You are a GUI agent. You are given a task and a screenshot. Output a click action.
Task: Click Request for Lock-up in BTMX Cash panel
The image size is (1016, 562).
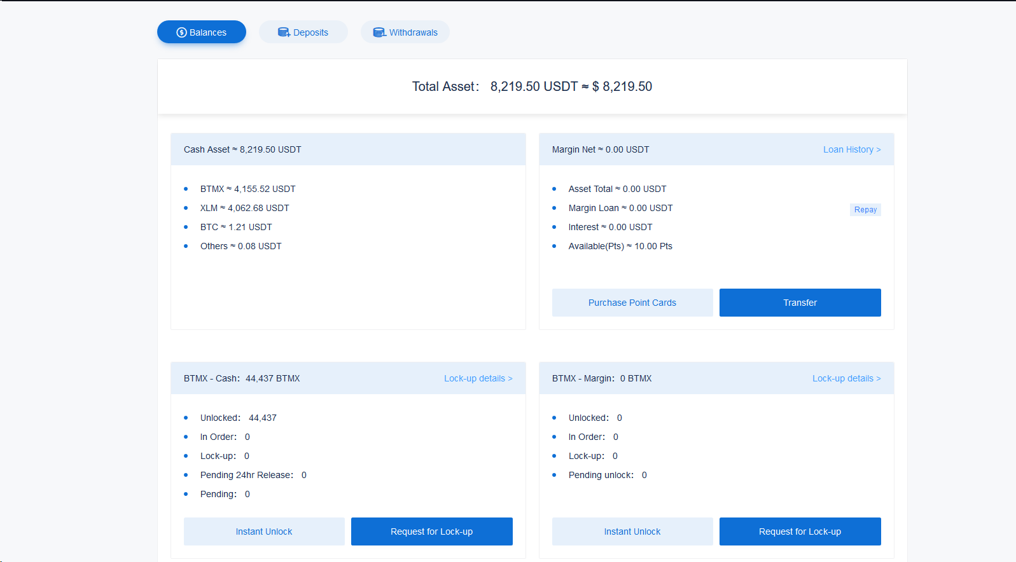[x=432, y=531]
